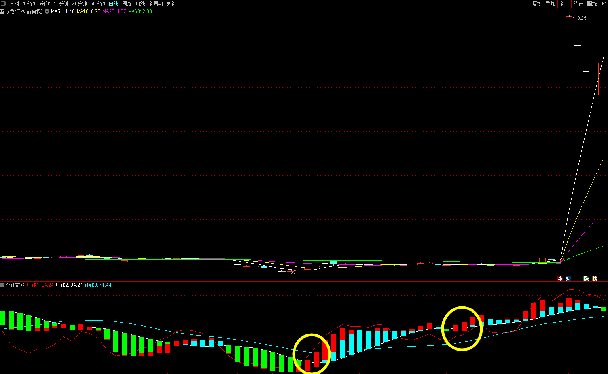The width and height of the screenshot is (608, 374).
Task: Click the MA20: 4.37 value
Action: (x=114, y=11)
